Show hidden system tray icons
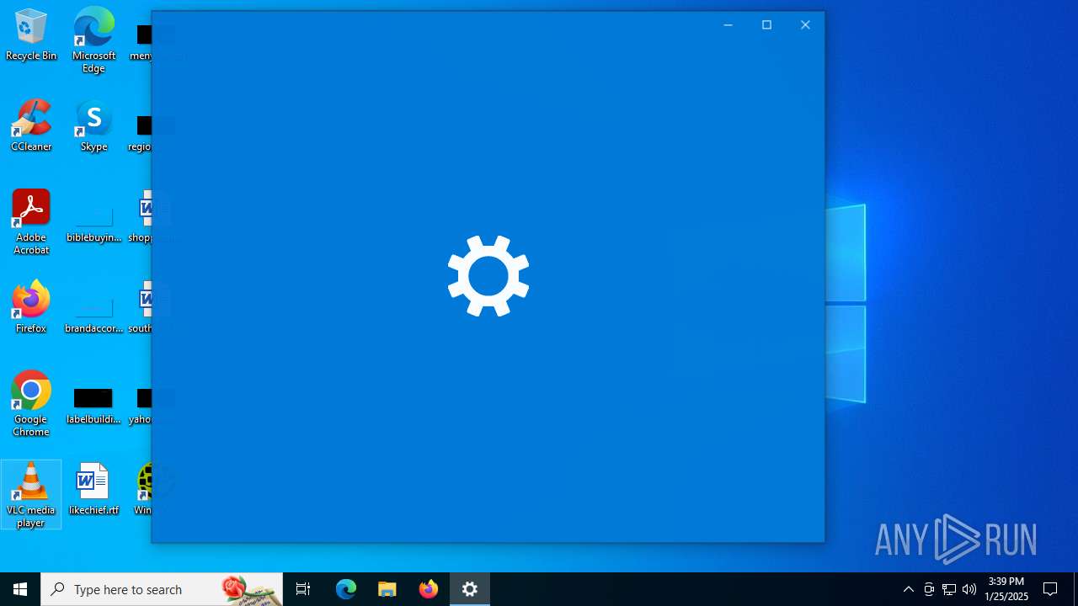The width and height of the screenshot is (1078, 606). [909, 589]
